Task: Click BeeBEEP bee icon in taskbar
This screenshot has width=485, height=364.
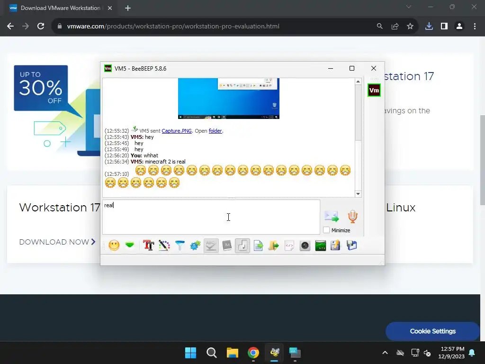Action: pyautogui.click(x=274, y=353)
